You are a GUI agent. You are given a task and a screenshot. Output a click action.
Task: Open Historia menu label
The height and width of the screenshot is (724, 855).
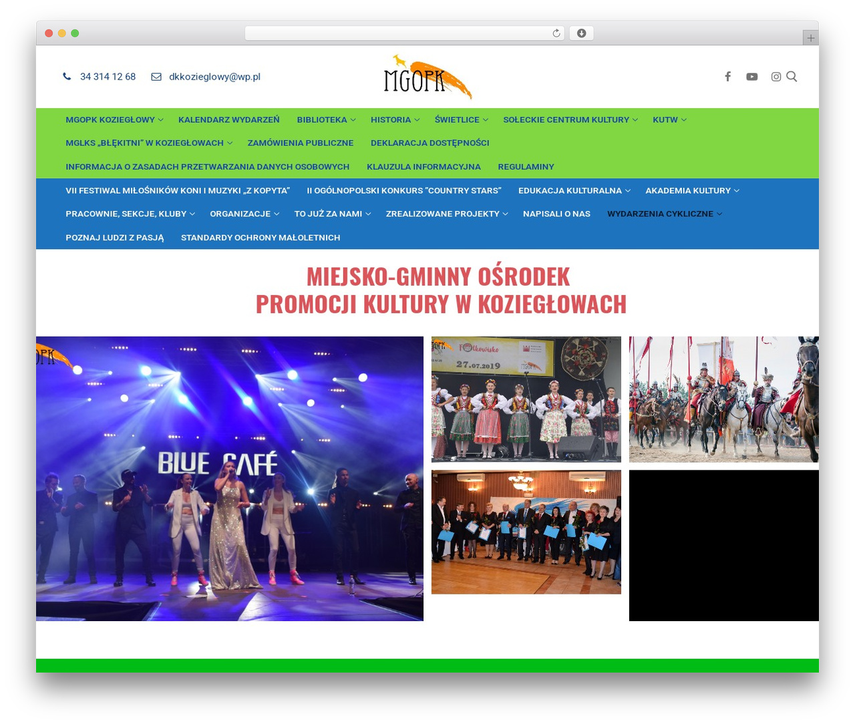pyautogui.click(x=391, y=120)
